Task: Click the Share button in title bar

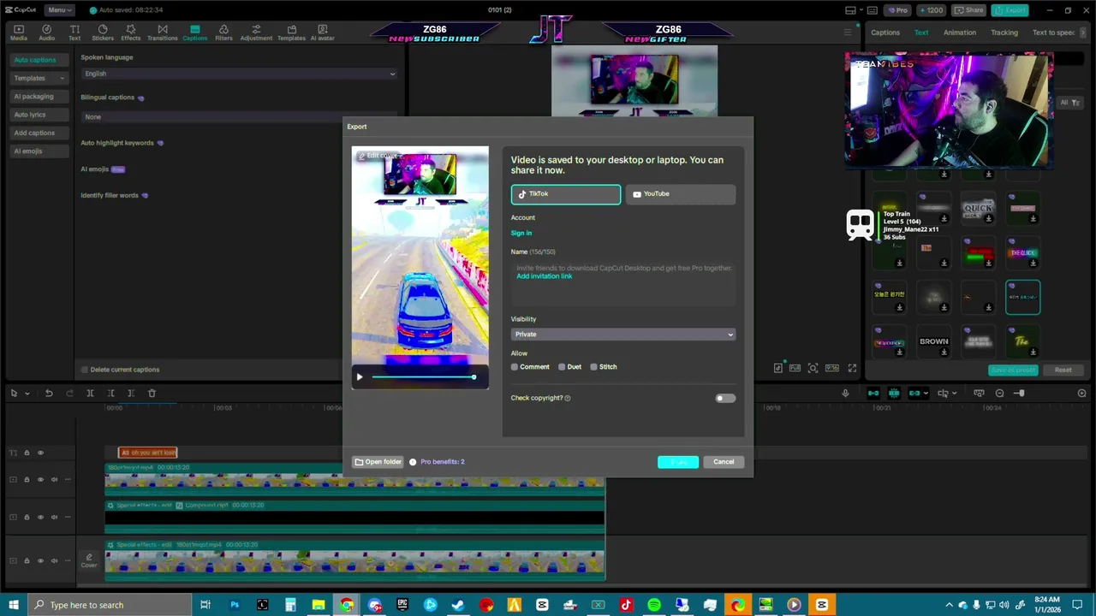Action: (x=969, y=10)
